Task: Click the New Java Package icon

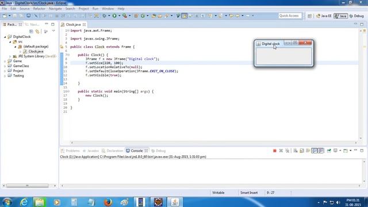Action: 136,16
